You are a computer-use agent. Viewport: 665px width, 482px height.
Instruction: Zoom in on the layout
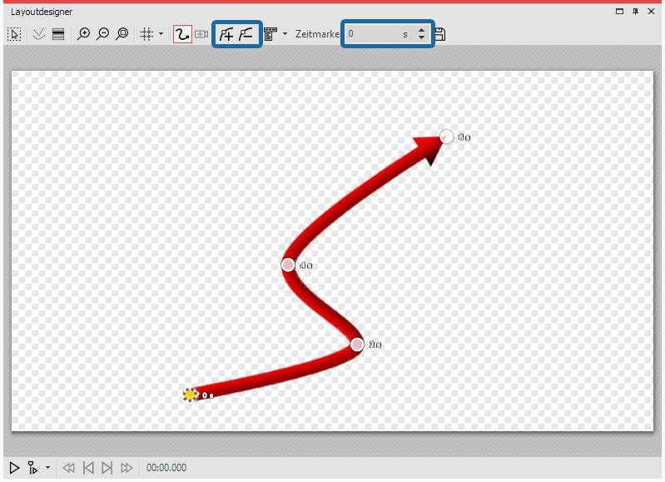click(x=83, y=34)
